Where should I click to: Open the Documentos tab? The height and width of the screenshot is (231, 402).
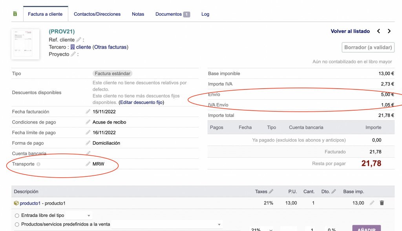[x=172, y=14]
